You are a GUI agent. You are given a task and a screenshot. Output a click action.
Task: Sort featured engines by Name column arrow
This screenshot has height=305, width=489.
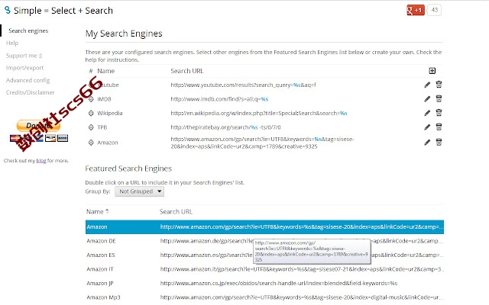[x=107, y=211]
